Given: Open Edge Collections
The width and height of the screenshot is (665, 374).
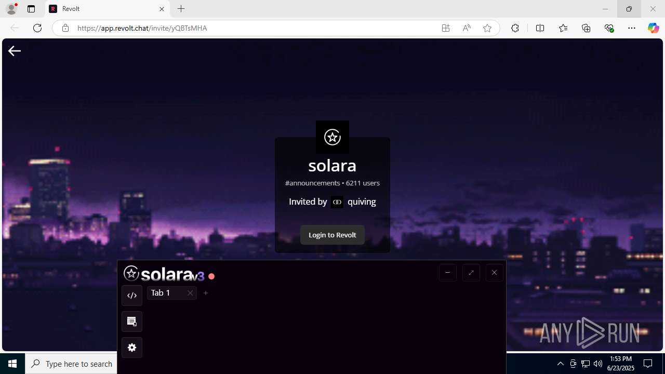Looking at the screenshot, I should coord(586,28).
